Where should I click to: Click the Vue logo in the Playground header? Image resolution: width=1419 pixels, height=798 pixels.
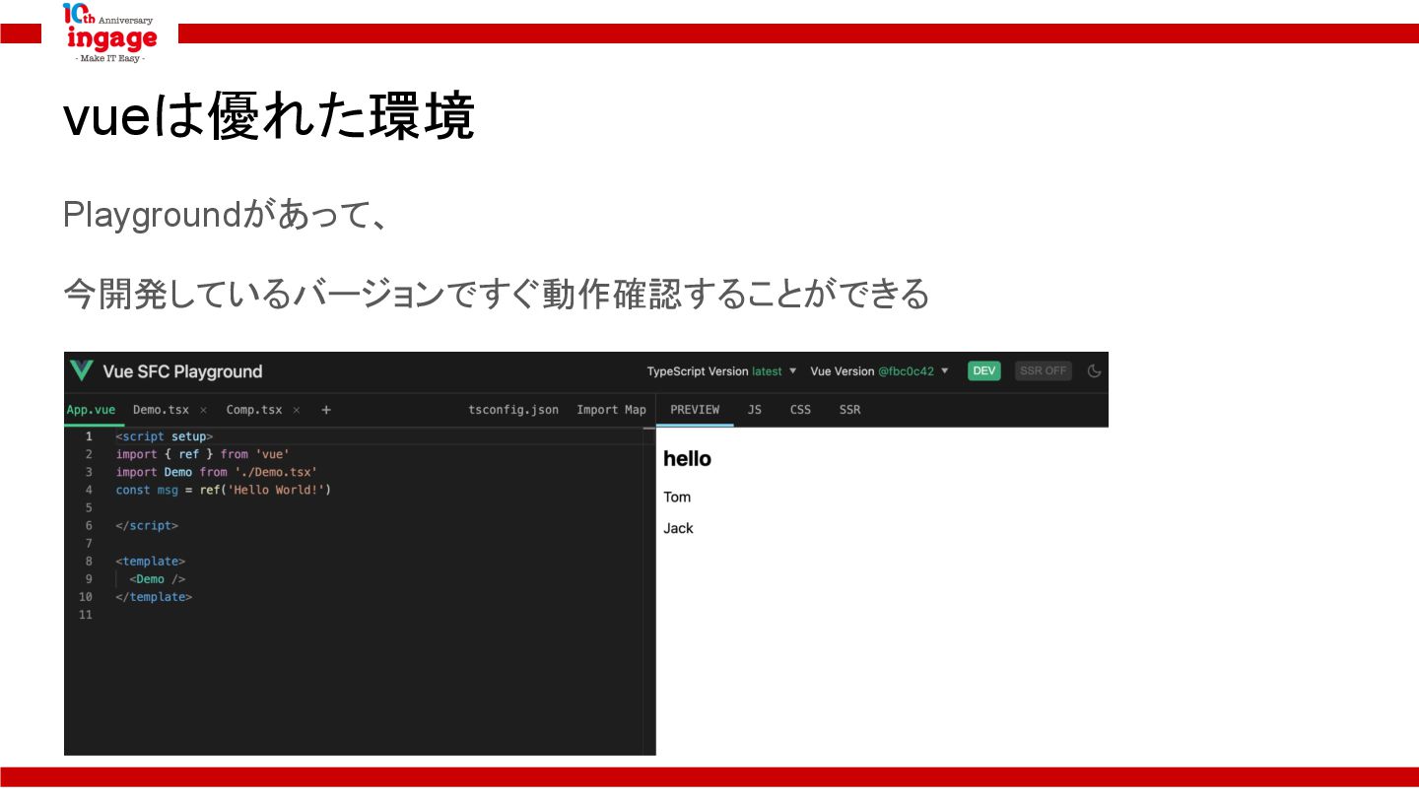point(81,371)
